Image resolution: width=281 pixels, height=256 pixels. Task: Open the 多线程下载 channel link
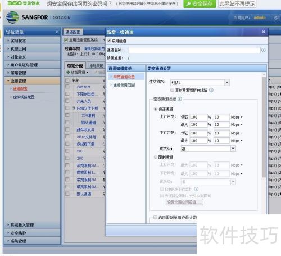click(85, 144)
